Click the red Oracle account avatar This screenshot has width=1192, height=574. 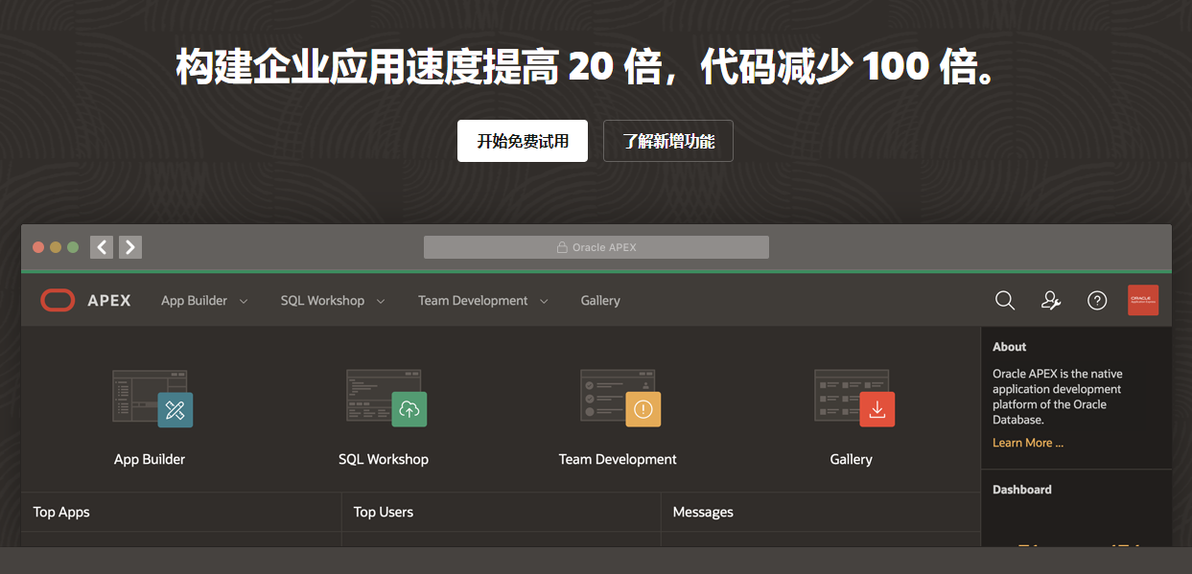point(1143,300)
